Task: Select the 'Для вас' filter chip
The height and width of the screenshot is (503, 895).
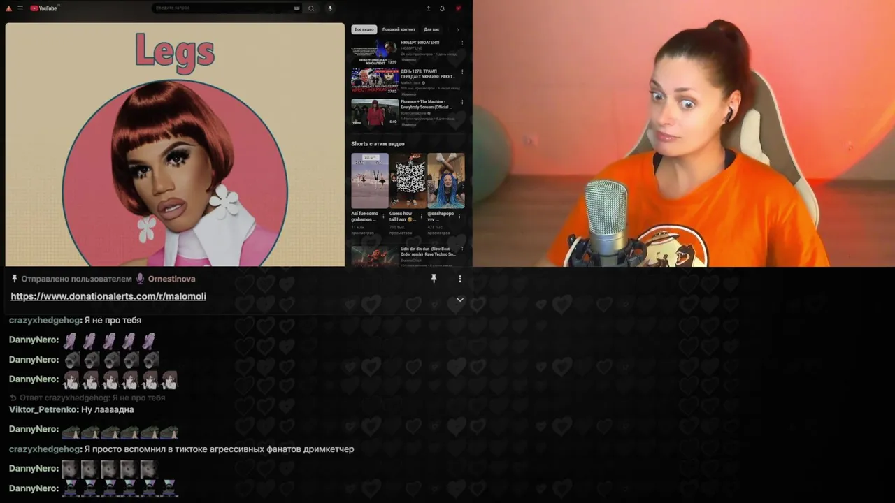Action: (431, 29)
